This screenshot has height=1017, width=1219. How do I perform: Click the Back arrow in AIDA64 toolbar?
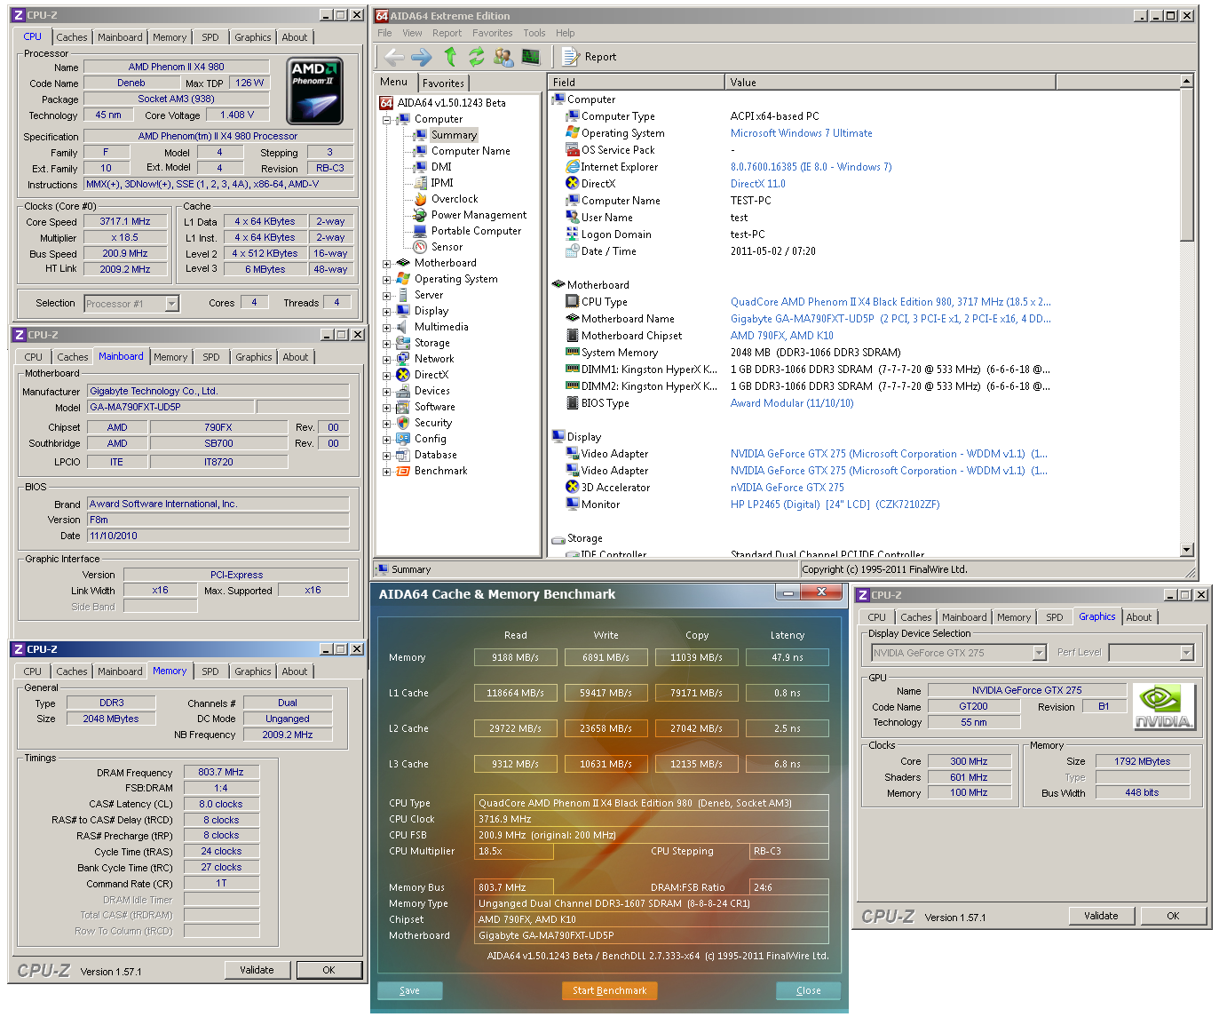coord(393,57)
